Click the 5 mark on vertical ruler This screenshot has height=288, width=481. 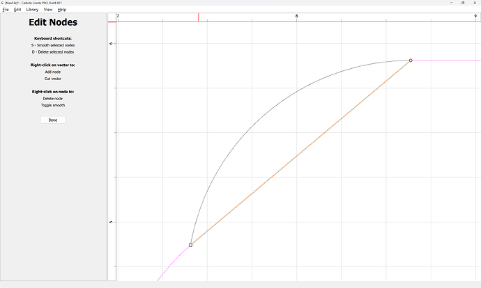(x=111, y=222)
